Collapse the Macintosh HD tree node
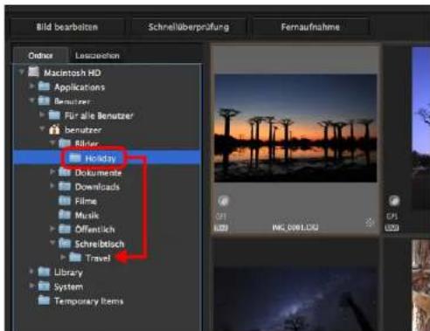The width and height of the screenshot is (430, 331). coord(21,72)
